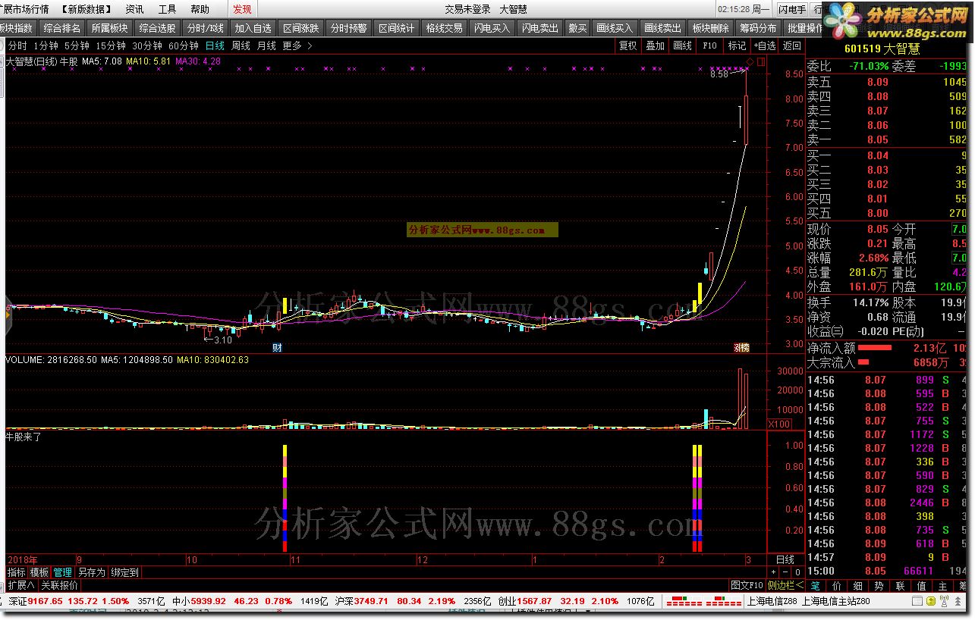This screenshot has height=620, width=975.
Task: Expand the 更多 periods list
Action: pos(297,45)
